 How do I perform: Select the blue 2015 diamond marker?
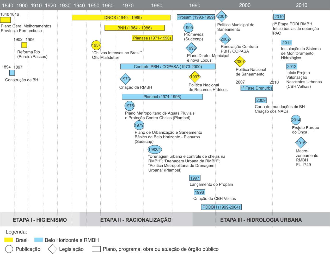click(x=301, y=143)
